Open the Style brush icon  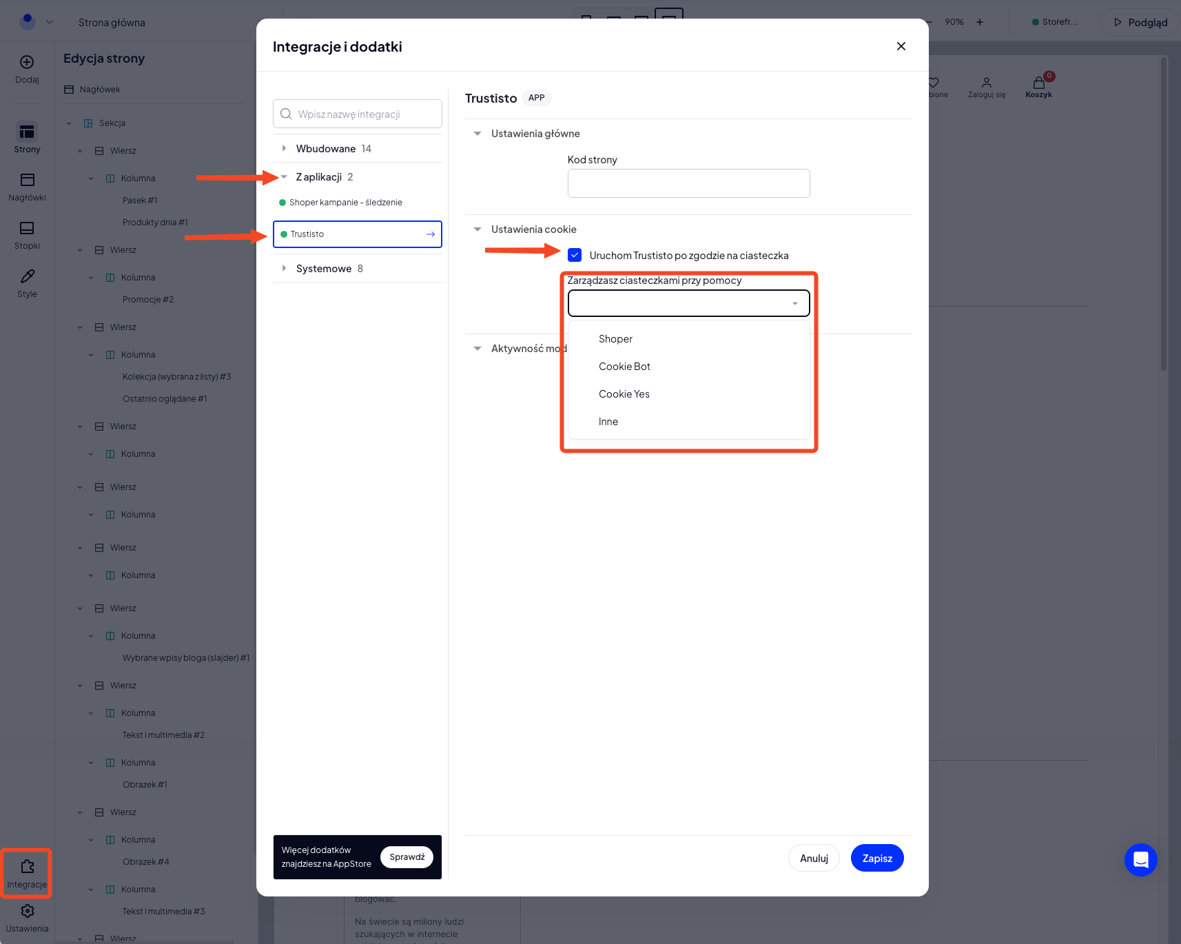pos(27,276)
